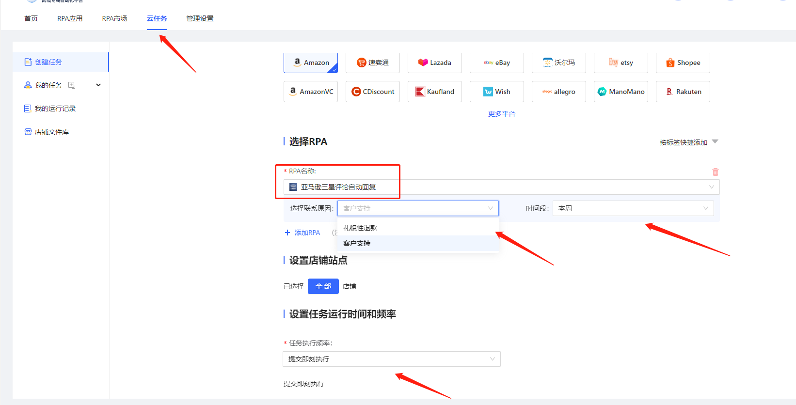
Task: Select the Kaufland platform
Action: click(435, 92)
